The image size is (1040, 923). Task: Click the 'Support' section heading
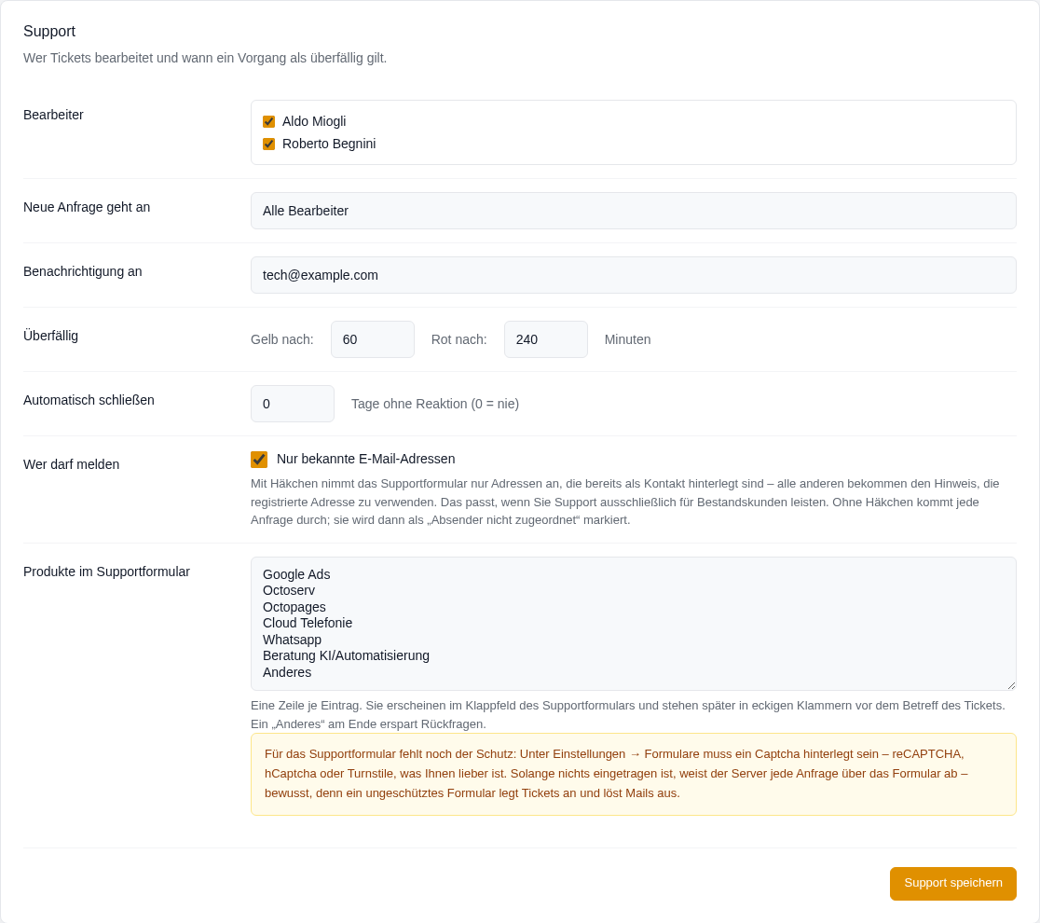coord(49,31)
